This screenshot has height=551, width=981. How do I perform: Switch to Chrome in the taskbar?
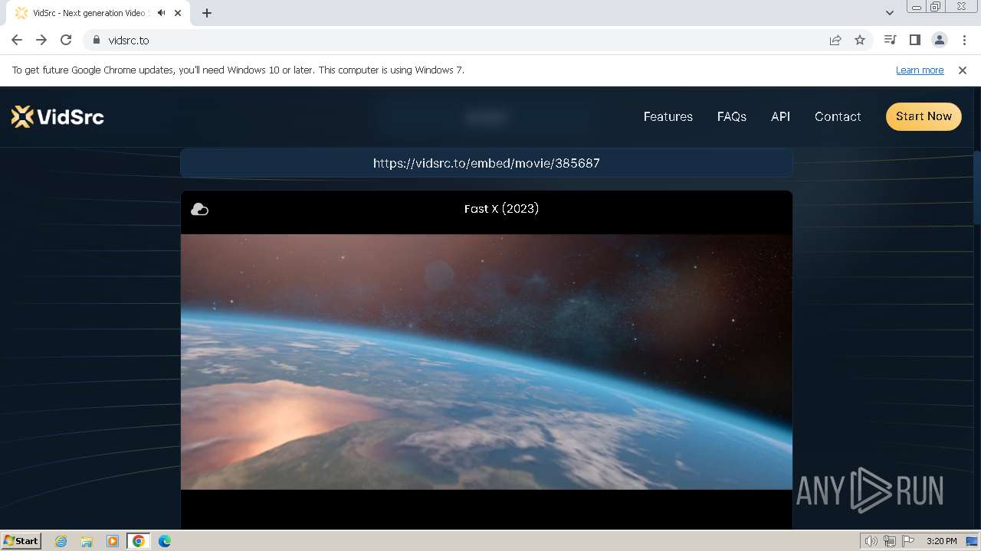click(138, 541)
